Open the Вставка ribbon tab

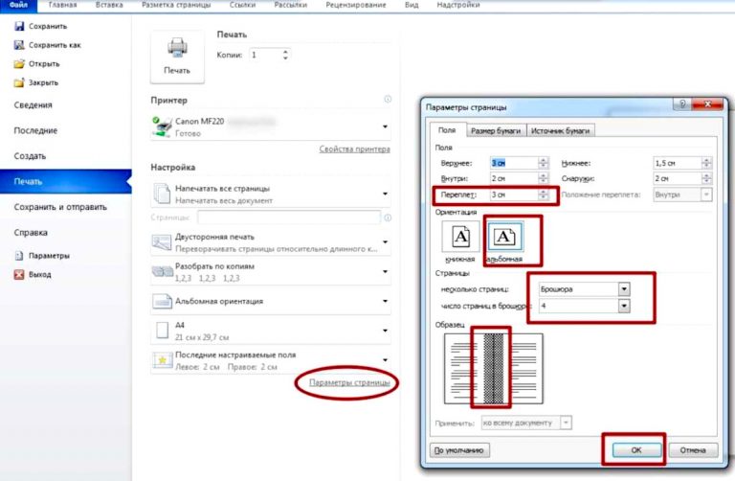click(109, 5)
